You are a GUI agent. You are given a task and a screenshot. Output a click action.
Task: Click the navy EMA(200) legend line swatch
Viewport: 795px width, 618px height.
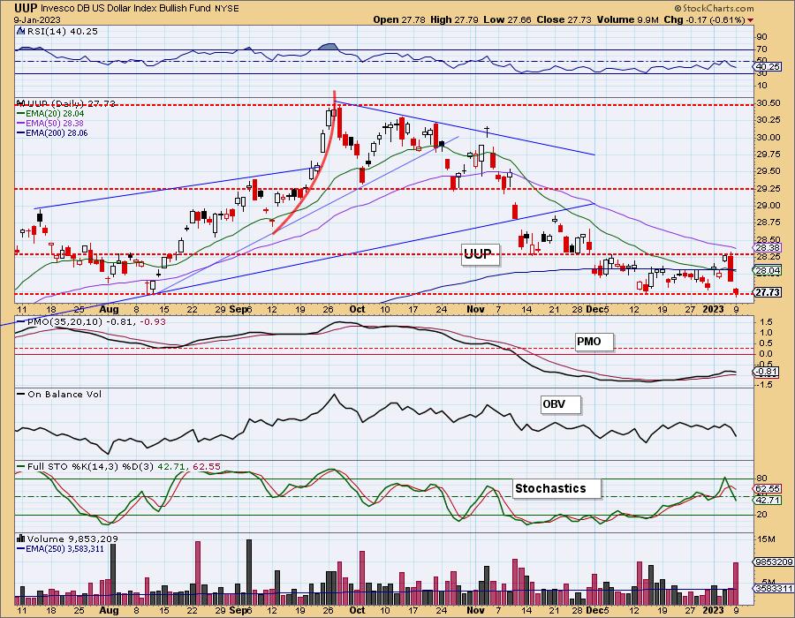[21, 133]
